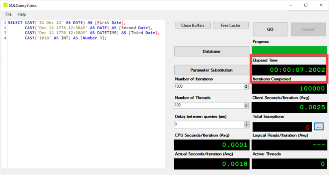Increase Delay between queries with up arrow
This screenshot has width=329, height=175.
[246, 123]
